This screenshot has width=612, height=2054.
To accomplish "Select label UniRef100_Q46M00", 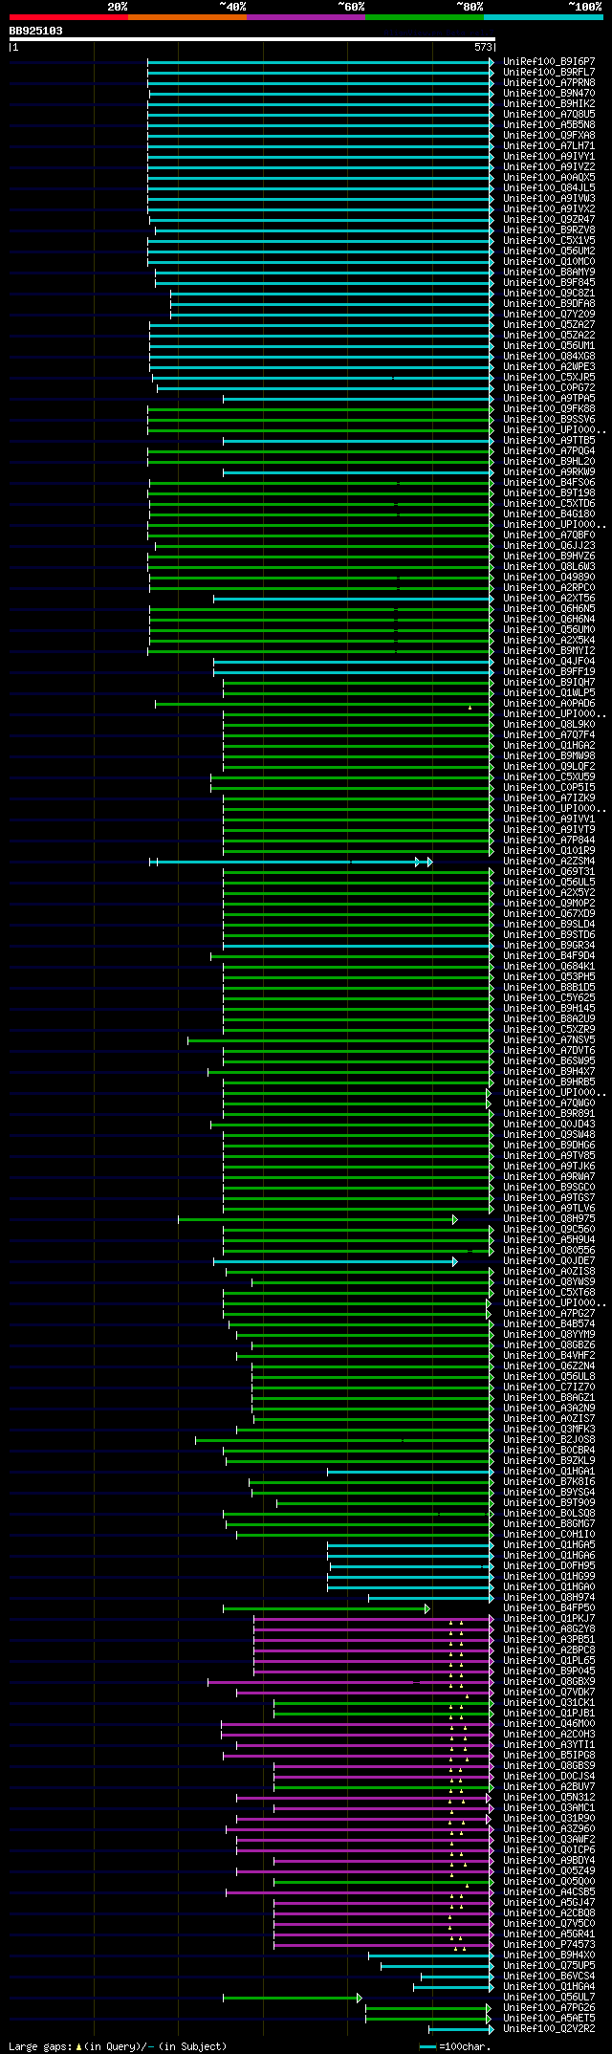I will tap(549, 1723).
